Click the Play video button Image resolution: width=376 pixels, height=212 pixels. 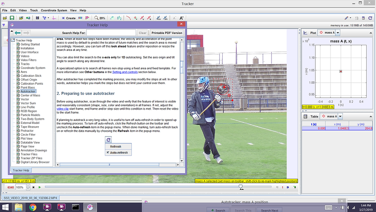(x=39, y=187)
